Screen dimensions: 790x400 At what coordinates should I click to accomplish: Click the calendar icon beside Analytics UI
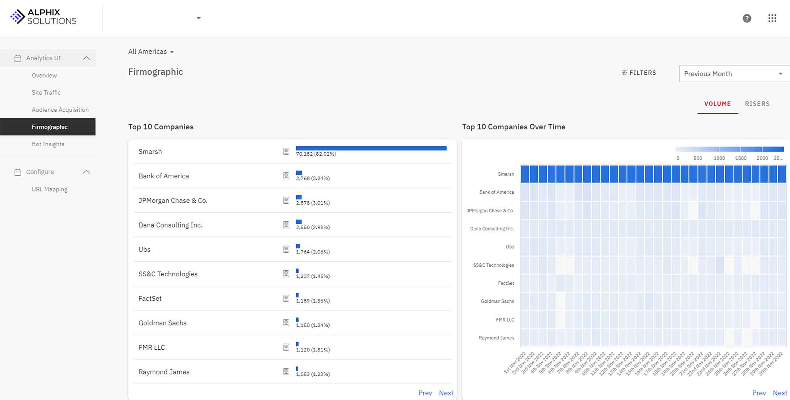[18, 58]
